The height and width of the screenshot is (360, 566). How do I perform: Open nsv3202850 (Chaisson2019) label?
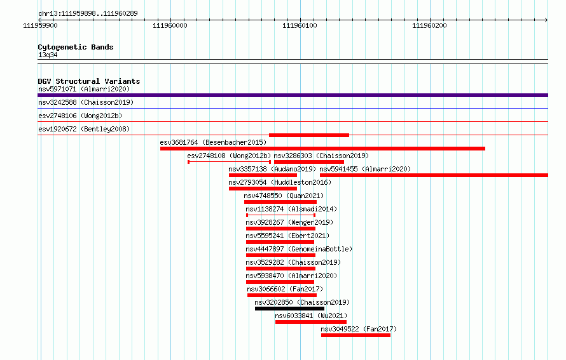(x=302, y=302)
